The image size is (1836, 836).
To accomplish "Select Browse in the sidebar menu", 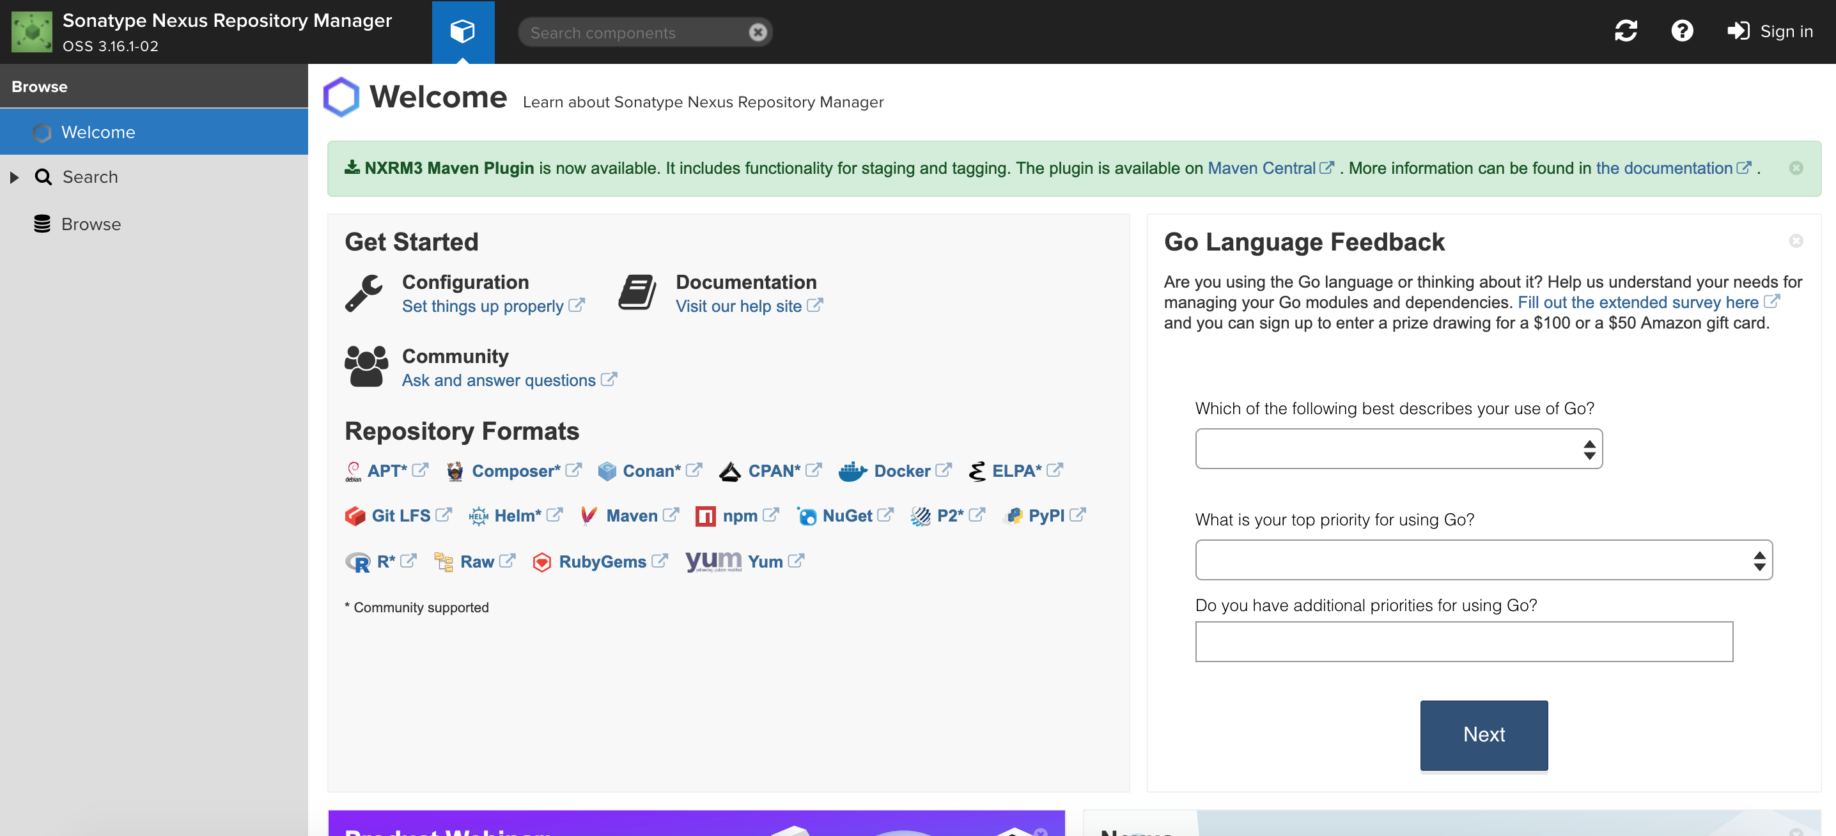I will [x=91, y=224].
